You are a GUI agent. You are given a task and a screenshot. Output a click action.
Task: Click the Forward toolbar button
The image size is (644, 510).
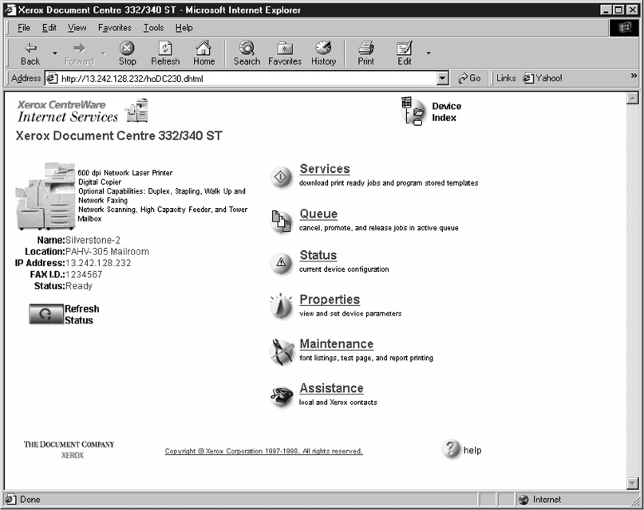point(79,53)
